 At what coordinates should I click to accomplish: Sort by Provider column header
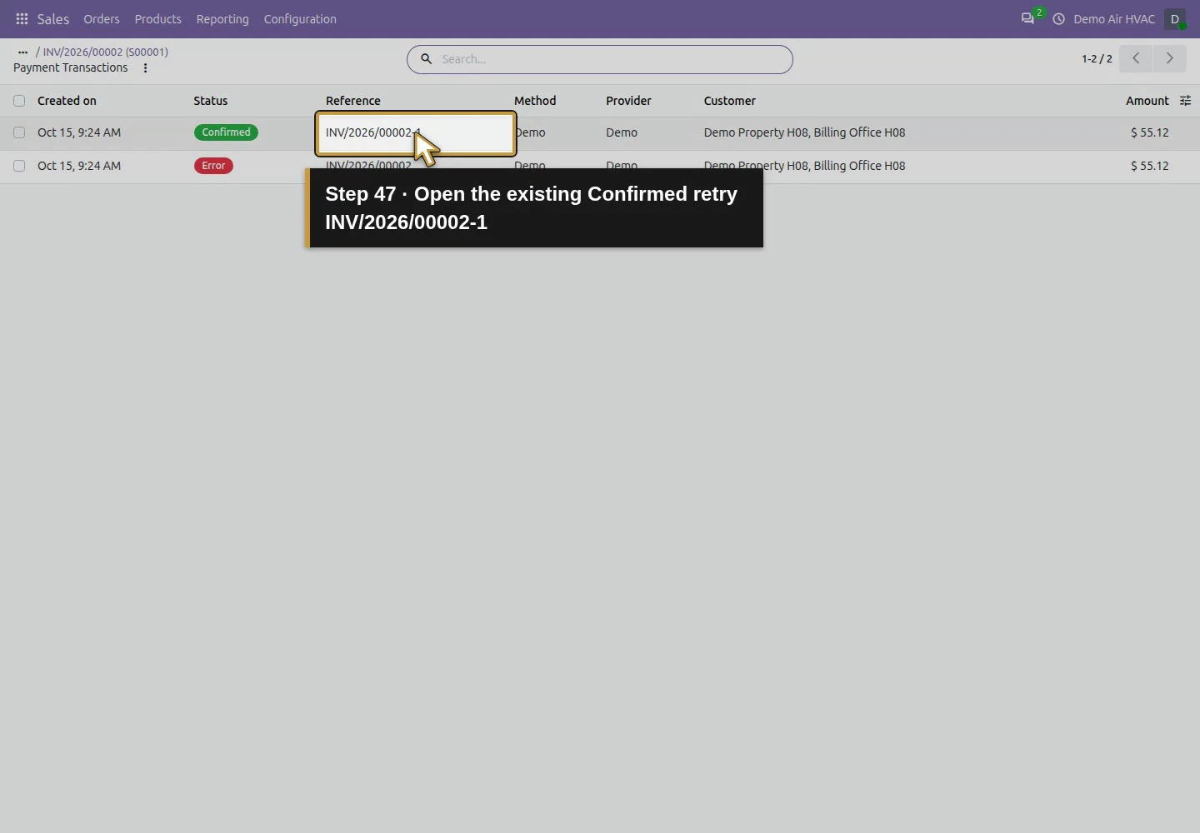628,101
